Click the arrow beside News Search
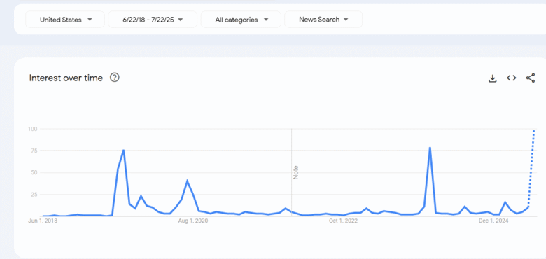Image resolution: width=546 pixels, height=259 pixels. (x=346, y=20)
